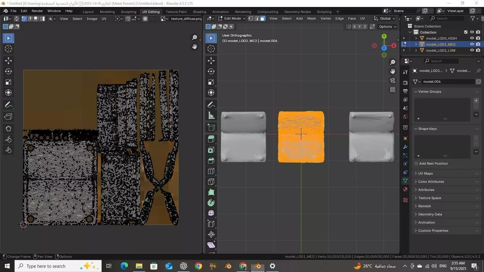Viewport: 484px width, 272px height.
Task: Select the Rip Region tool in UV editor
Action: click(8, 117)
